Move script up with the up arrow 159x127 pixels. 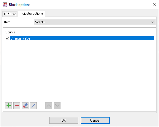point(49,105)
